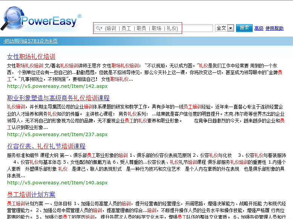Screen dimensions: 293x219
Task: Open result 职业形象塑造与高级商务礼仪培训课程
Action: pos(58,98)
